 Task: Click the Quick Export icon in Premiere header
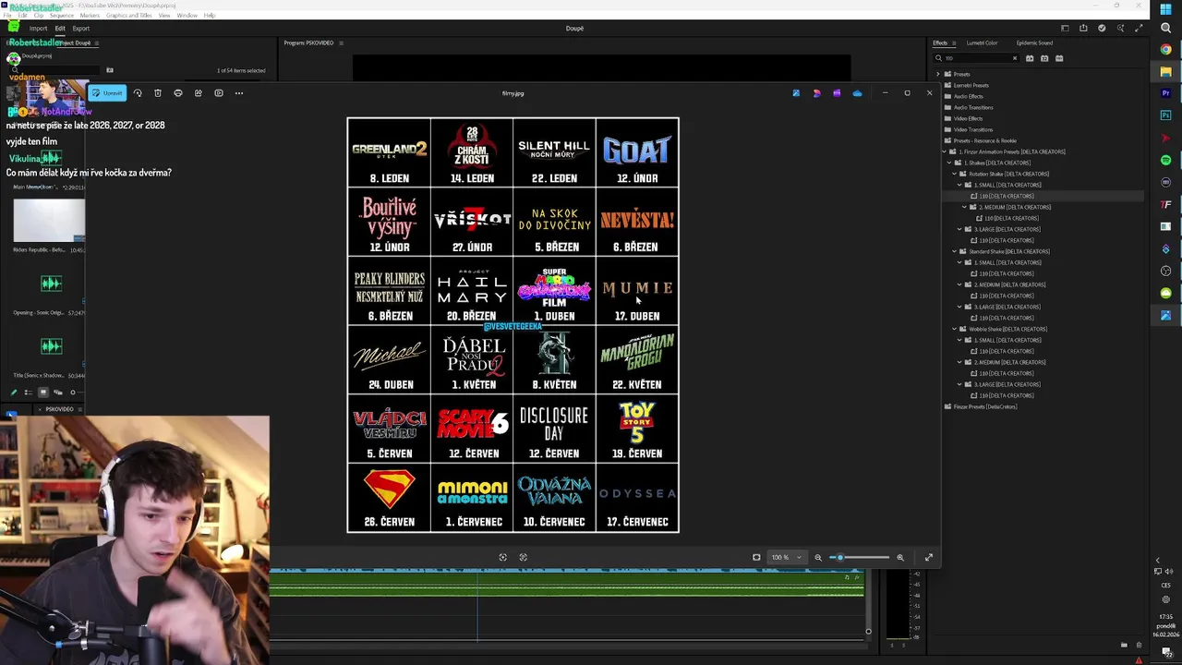pos(1083,29)
